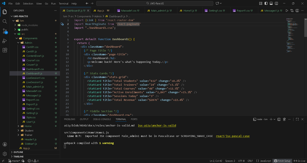Go back with the left arrow
This screenshot has width=307, height=163.
pos(87,4)
